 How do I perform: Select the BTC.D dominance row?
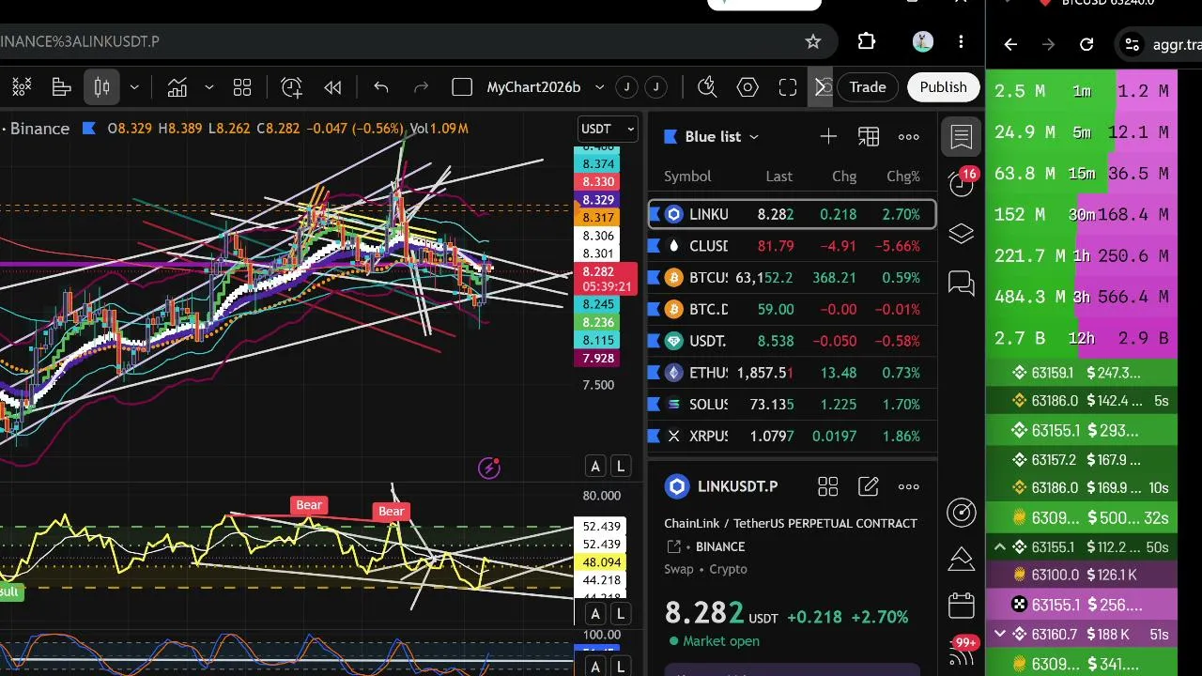[x=793, y=309]
